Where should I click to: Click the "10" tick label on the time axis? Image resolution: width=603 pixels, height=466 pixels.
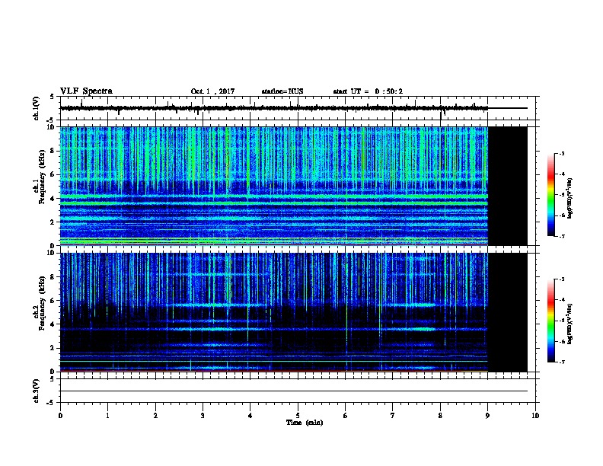coord(535,416)
